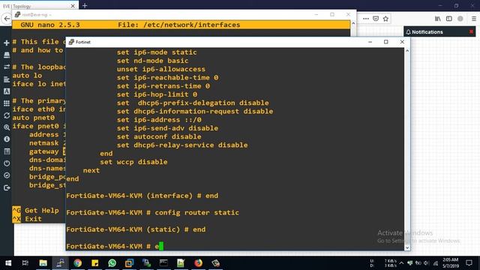
Task: Click scroll down arrow in Fortinet window
Action: (407, 247)
